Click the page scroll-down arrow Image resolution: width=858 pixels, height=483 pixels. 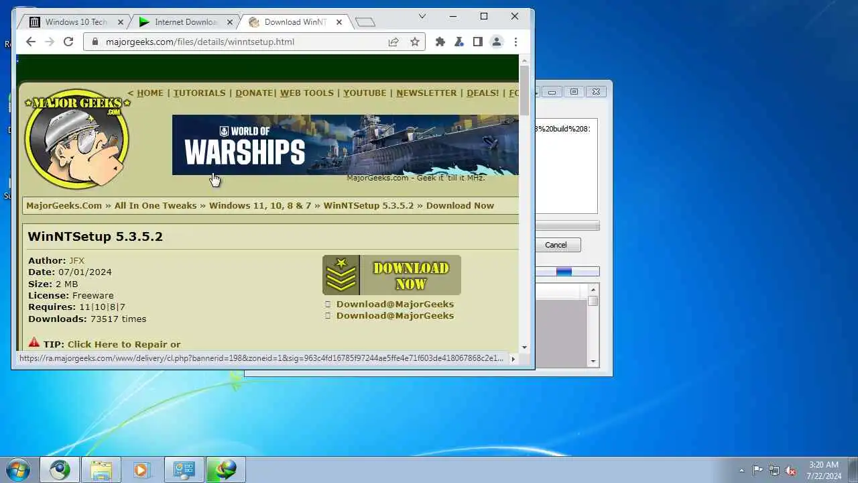[524, 347]
